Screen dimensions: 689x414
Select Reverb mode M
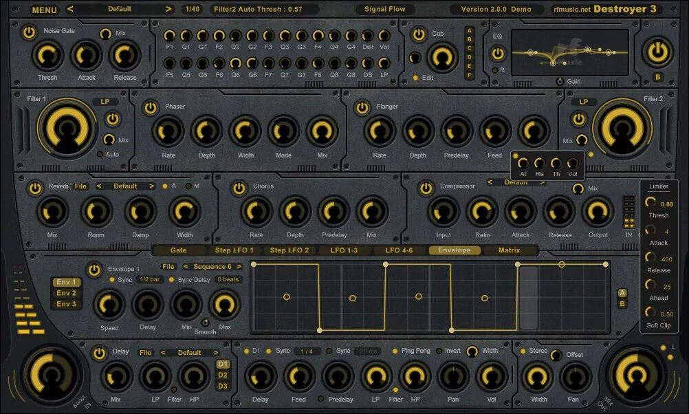[x=188, y=186]
